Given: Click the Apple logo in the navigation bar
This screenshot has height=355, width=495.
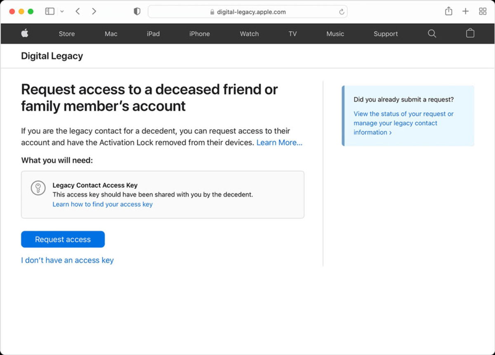Looking at the screenshot, I should tap(25, 33).
